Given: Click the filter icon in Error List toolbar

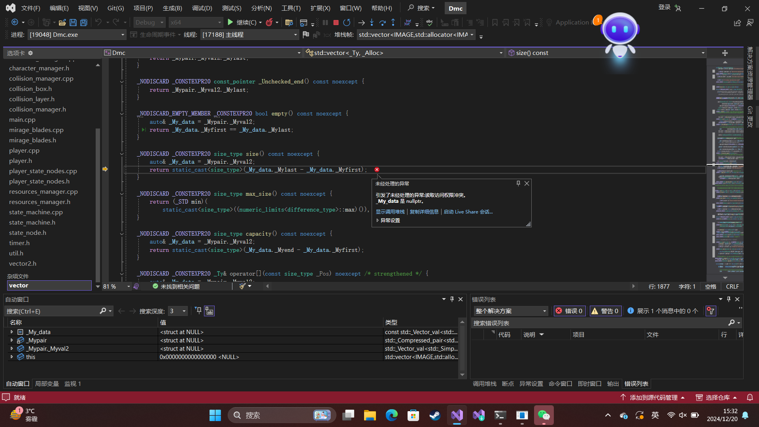Looking at the screenshot, I should [x=711, y=311].
